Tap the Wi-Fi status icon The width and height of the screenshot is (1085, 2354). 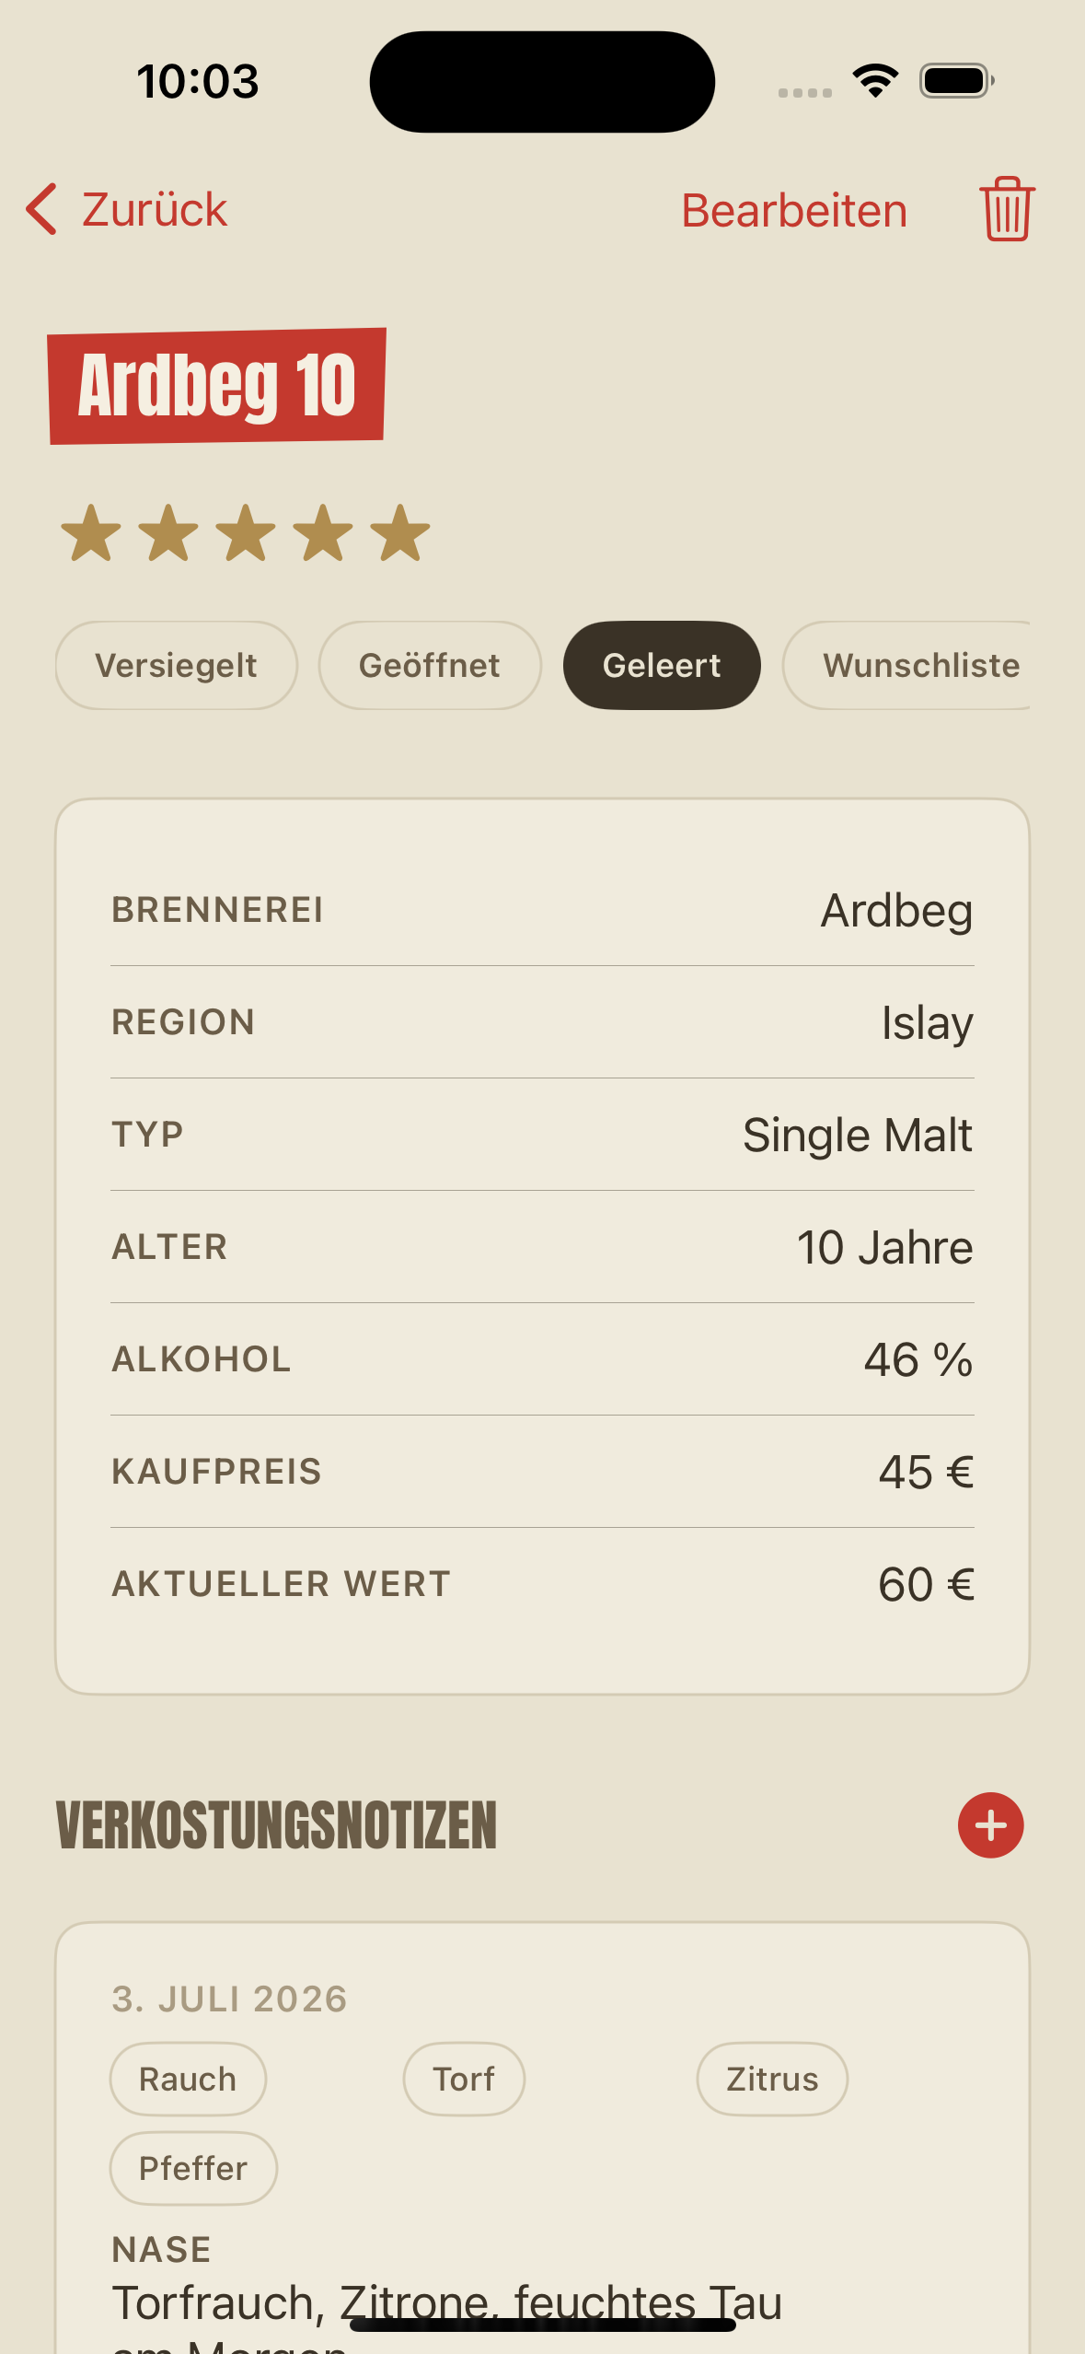875,81
